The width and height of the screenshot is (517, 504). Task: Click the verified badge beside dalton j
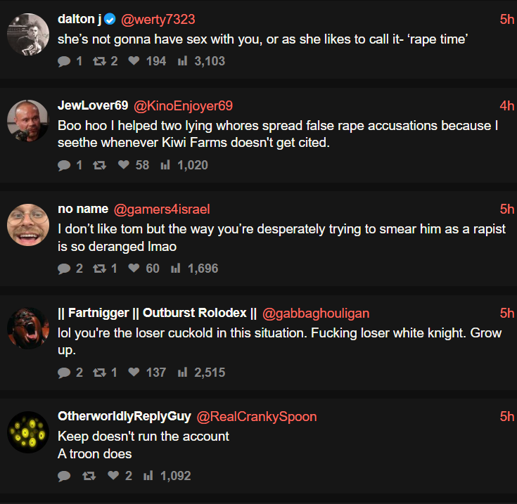pyautogui.click(x=110, y=20)
